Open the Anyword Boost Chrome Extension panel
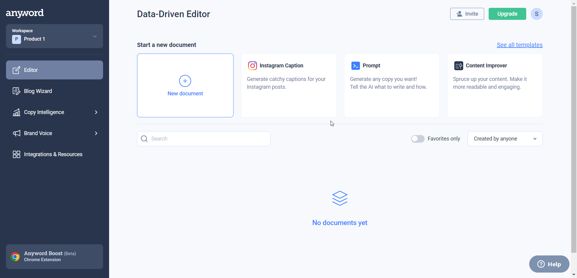The height and width of the screenshot is (278, 577). (x=54, y=256)
